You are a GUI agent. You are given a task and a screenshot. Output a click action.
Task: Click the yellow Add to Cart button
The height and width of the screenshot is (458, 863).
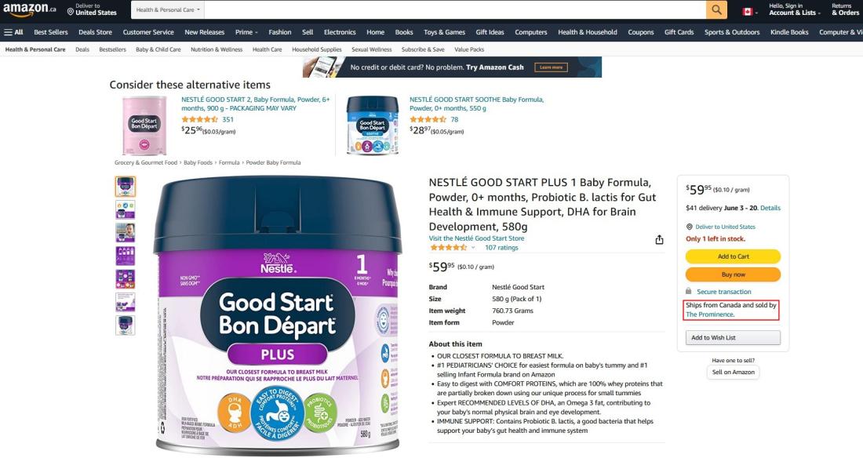coord(733,256)
